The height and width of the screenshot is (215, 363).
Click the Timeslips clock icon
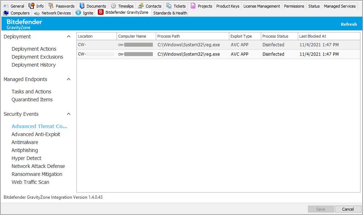tap(113, 6)
